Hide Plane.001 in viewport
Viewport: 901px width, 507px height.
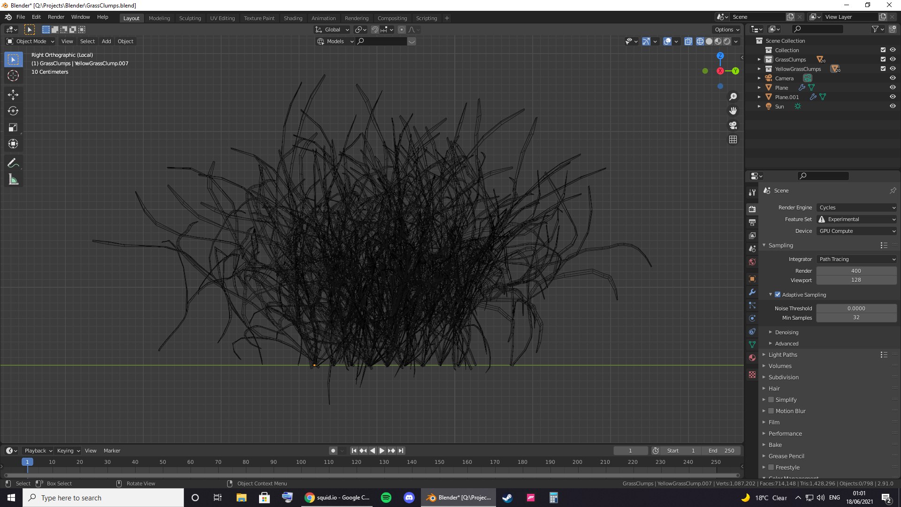893,97
